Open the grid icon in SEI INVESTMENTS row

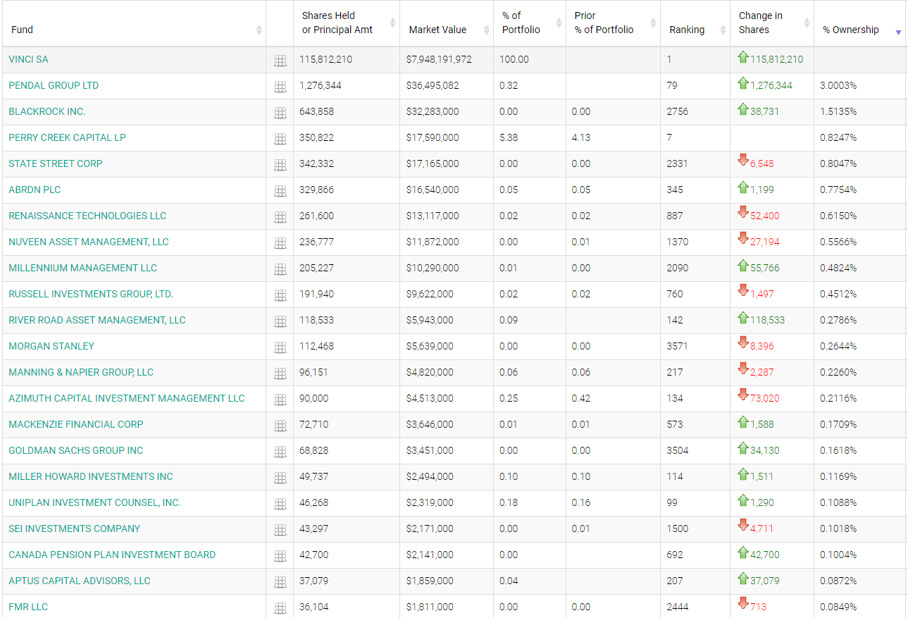[280, 531]
